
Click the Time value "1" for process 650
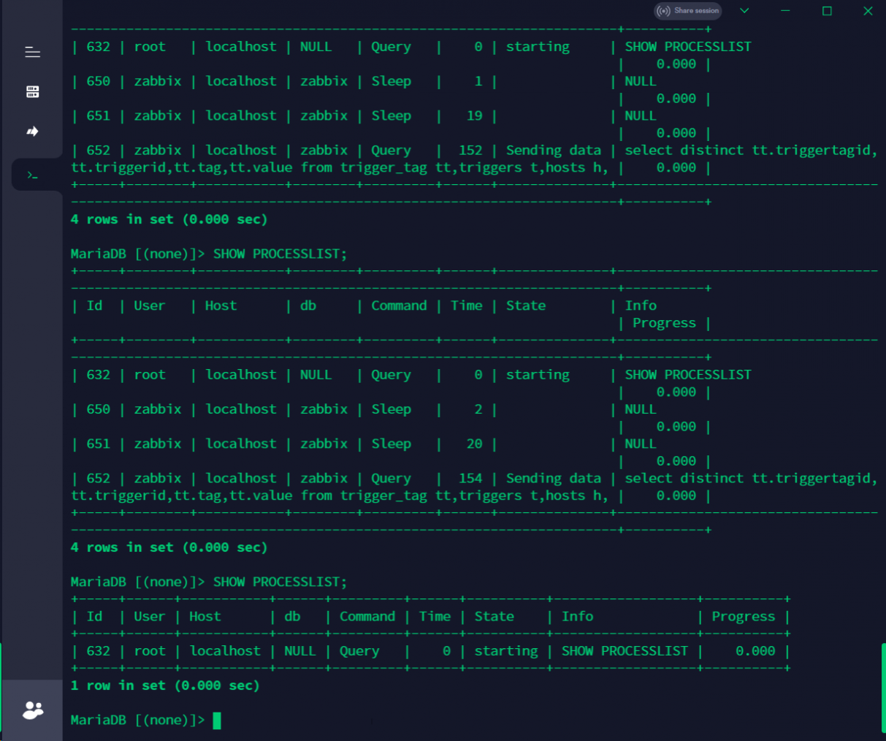click(478, 81)
